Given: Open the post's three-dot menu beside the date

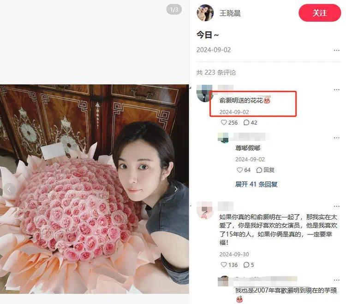Looking at the screenshot, I should pyautogui.click(x=336, y=50).
